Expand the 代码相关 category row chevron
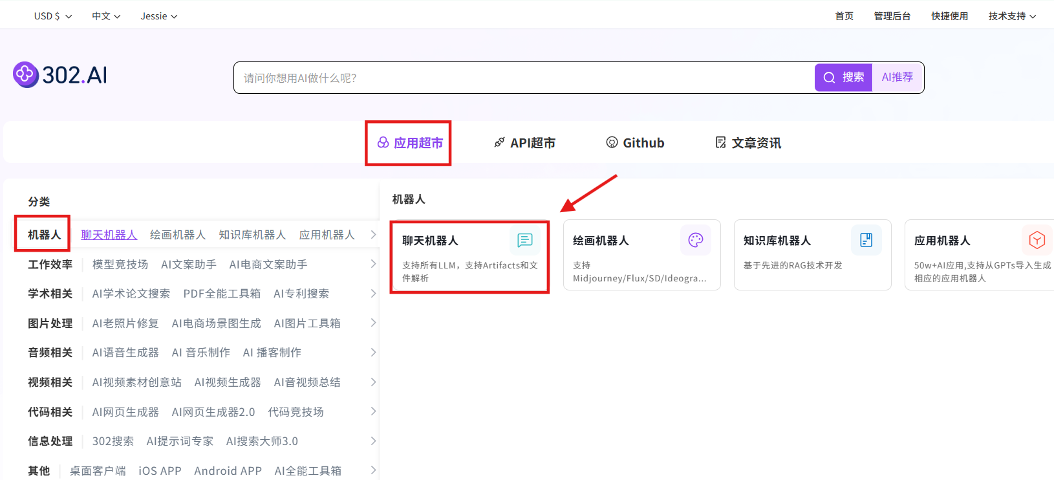1054x480 pixels. 373,411
